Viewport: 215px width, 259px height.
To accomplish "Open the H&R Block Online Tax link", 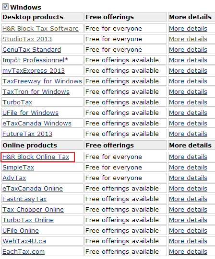I will tap(36, 157).
